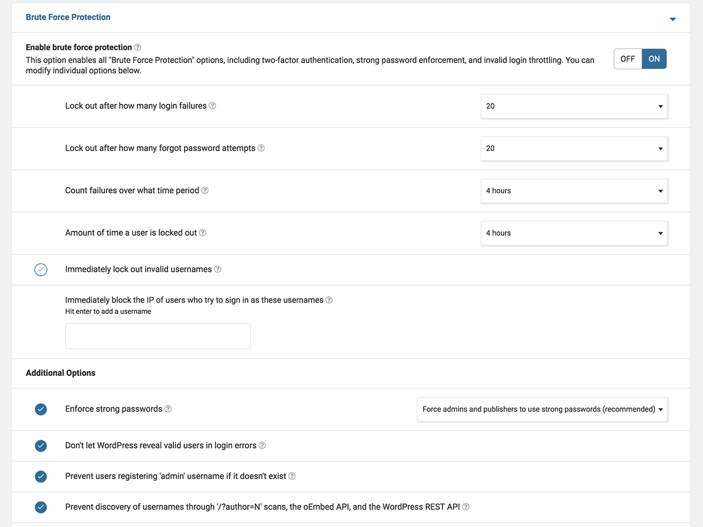This screenshot has height=527, width=703.
Task: Open the strong passwords enforcement level dropdown
Action: coord(542,410)
